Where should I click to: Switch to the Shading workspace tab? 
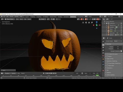tap(60, 17)
